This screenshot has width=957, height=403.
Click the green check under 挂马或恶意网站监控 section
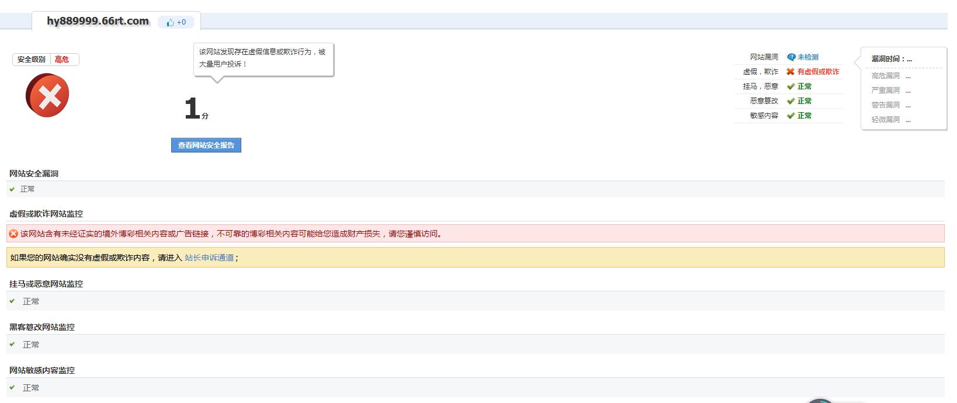[12, 301]
